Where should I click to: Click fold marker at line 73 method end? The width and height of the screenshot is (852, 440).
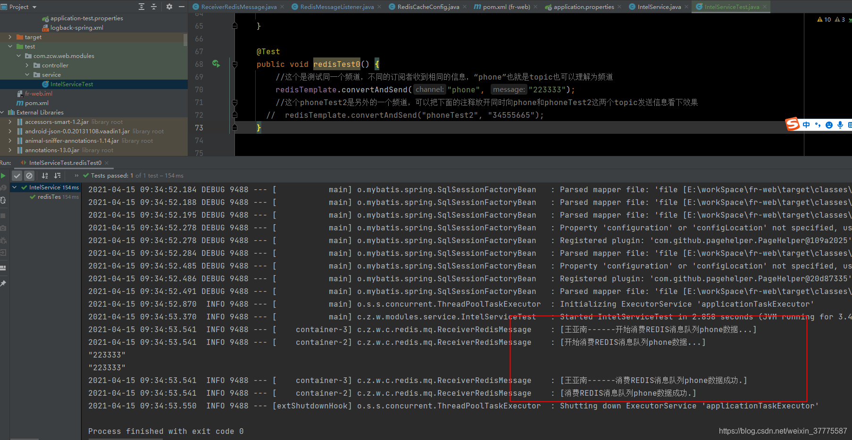(x=234, y=128)
